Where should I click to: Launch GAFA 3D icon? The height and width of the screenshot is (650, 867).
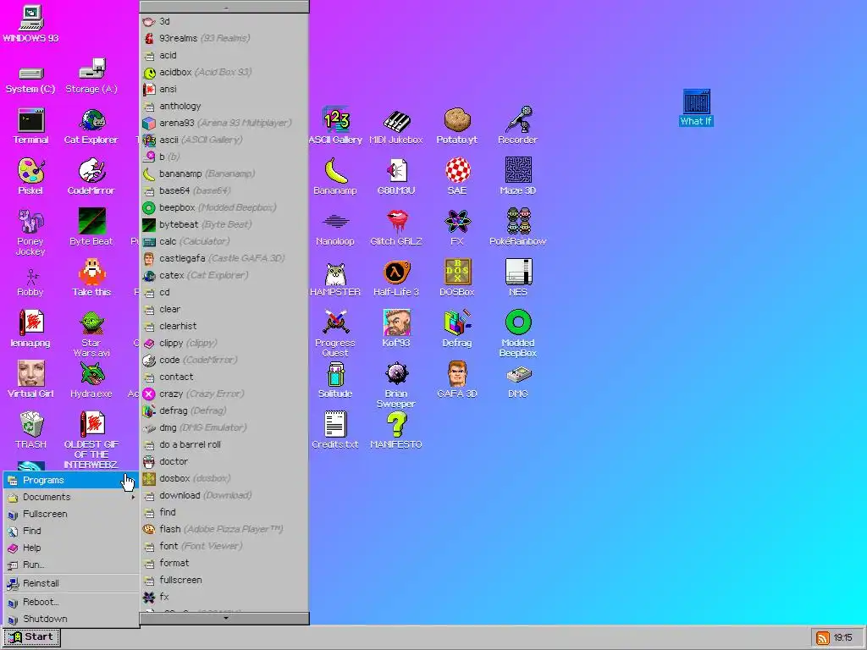pos(456,380)
